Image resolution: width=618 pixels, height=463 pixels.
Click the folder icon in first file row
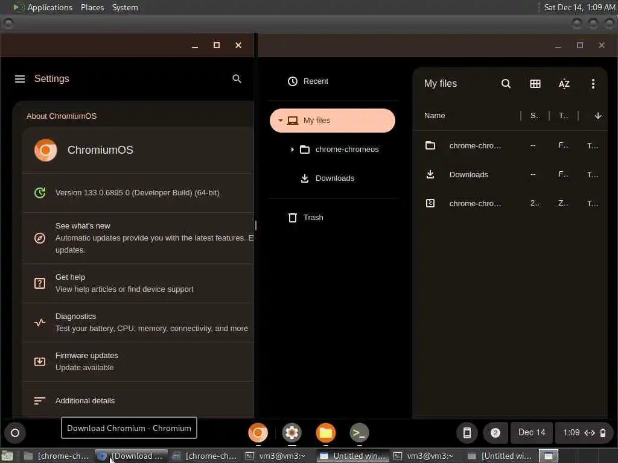point(430,146)
